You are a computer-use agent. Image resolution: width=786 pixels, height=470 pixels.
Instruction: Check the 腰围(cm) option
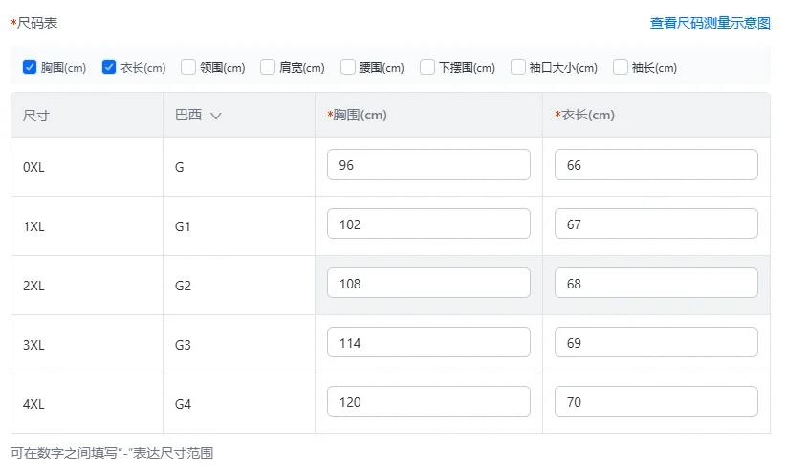(x=347, y=67)
